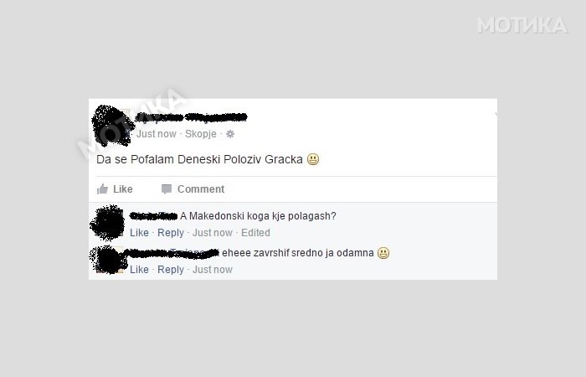Click the smiley emoji in the post
586x377 pixels.
coord(313,159)
